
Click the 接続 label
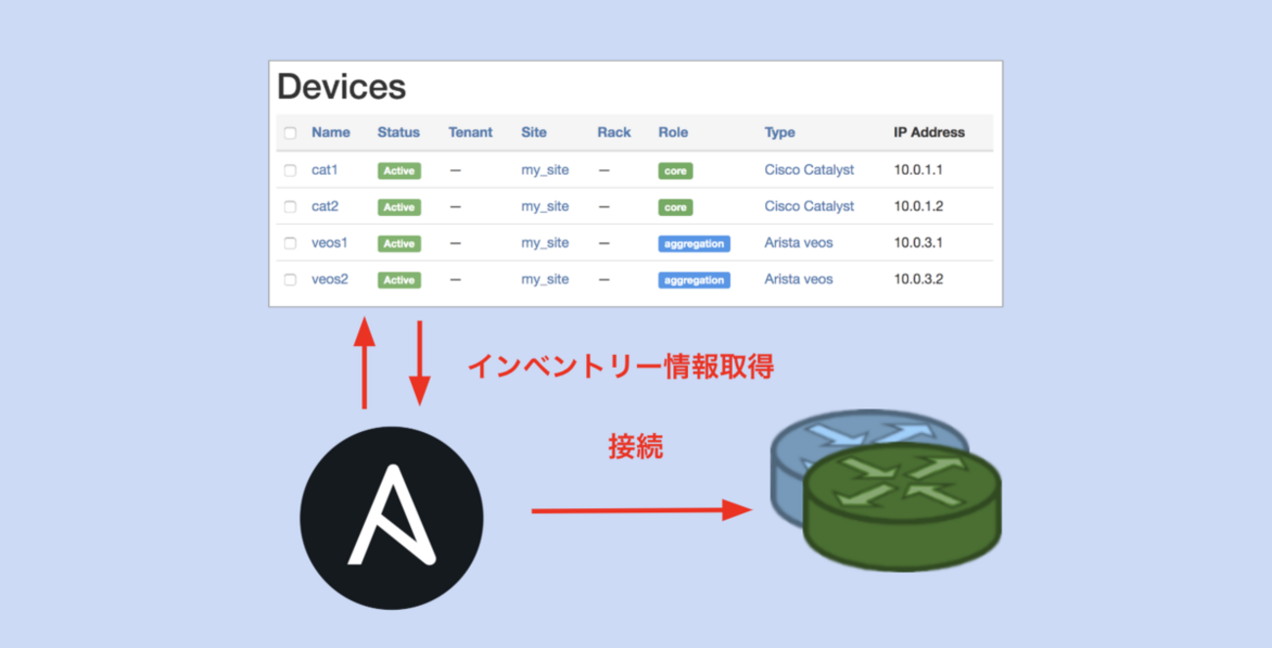click(x=636, y=447)
